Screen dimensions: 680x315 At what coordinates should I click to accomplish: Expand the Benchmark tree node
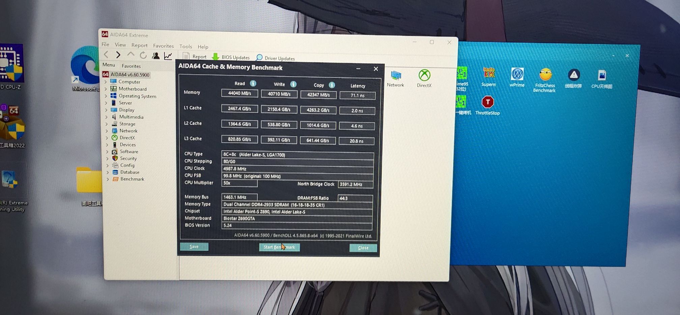[108, 179]
